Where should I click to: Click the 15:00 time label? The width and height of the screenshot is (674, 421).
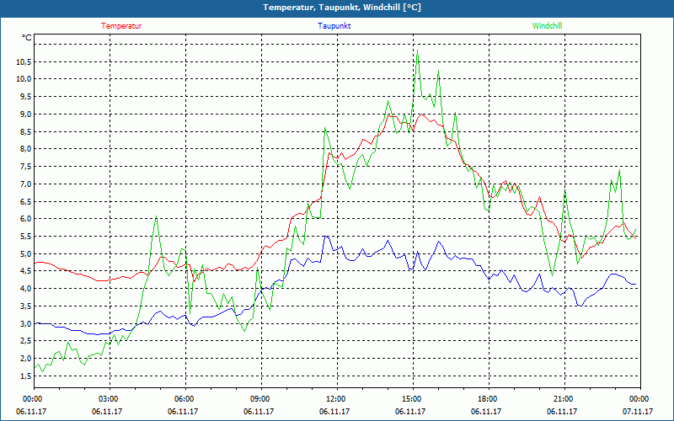413,399
